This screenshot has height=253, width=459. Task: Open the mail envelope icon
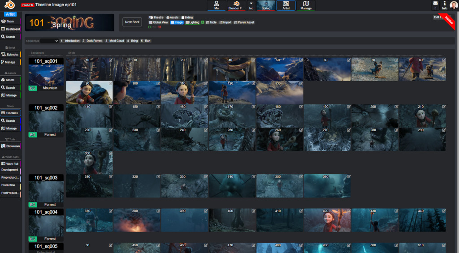pos(435,4)
